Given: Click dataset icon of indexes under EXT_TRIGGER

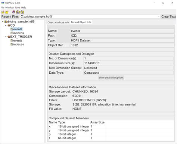Looking at the screenshot, I should (12, 44).
